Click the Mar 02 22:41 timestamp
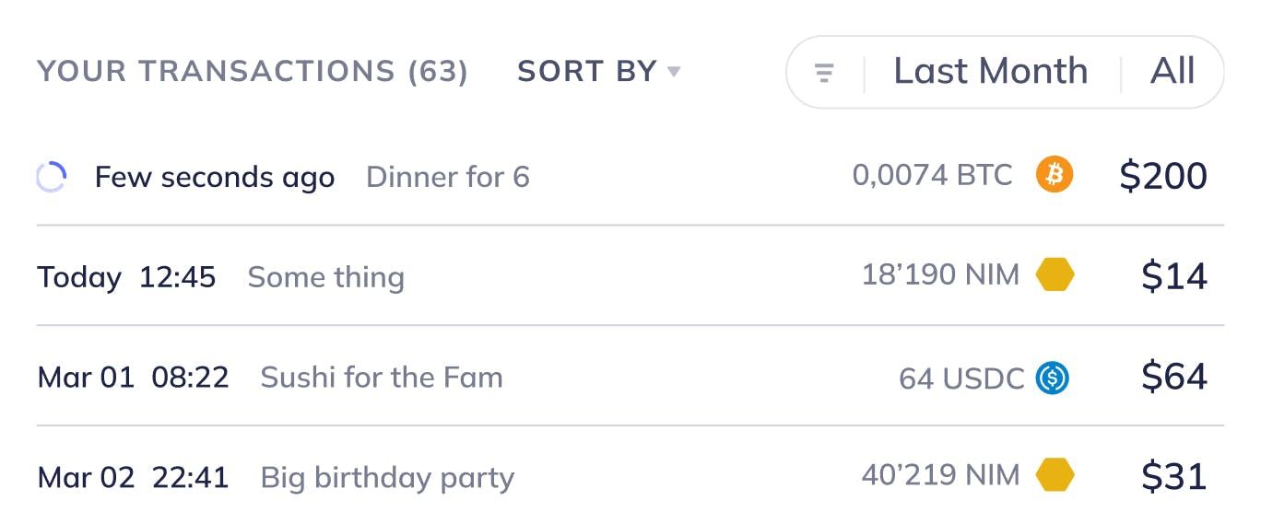Screen dimensions: 1261x512 coord(133,477)
